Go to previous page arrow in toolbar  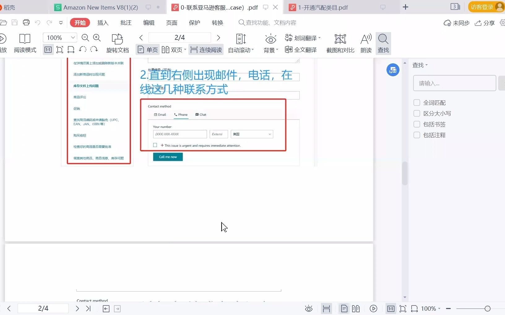[141, 38]
